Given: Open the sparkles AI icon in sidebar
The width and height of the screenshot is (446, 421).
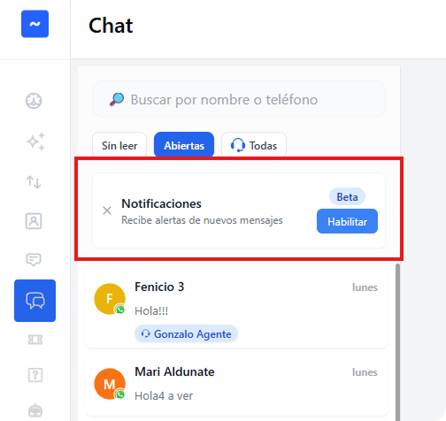Looking at the screenshot, I should [x=35, y=142].
